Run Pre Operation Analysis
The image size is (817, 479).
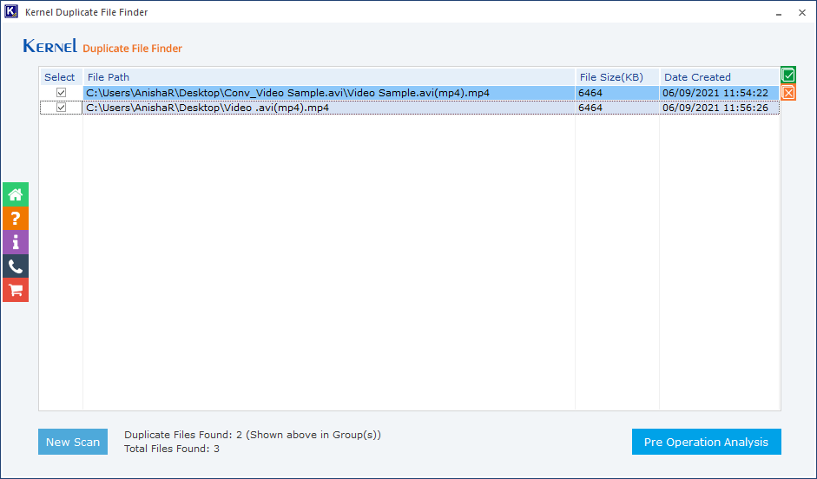click(x=707, y=442)
